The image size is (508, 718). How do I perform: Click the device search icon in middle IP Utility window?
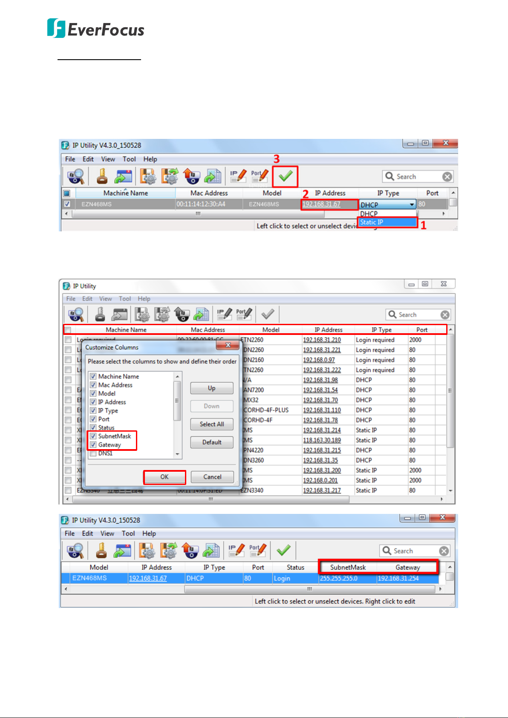pyautogui.click(x=76, y=314)
